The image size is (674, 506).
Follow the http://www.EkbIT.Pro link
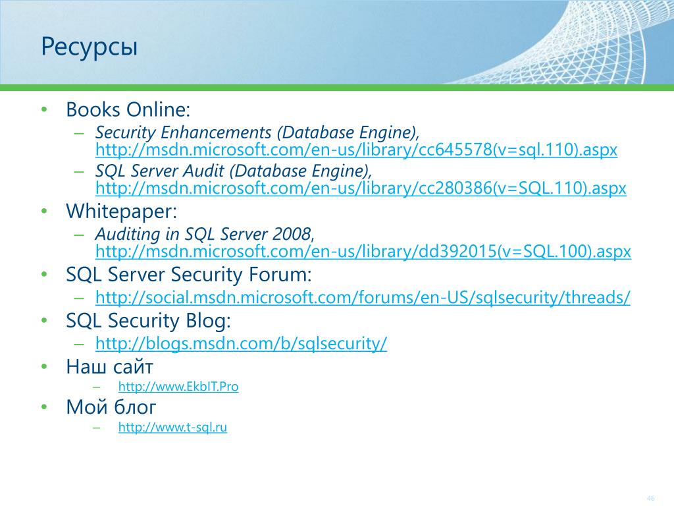point(178,386)
